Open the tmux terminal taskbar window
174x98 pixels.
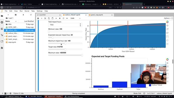[72, 96]
